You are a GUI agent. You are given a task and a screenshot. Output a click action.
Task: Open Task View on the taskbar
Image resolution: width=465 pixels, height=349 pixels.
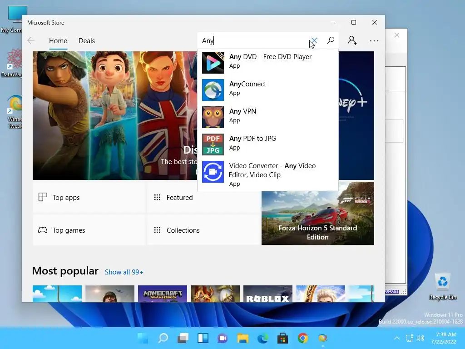pyautogui.click(x=183, y=338)
